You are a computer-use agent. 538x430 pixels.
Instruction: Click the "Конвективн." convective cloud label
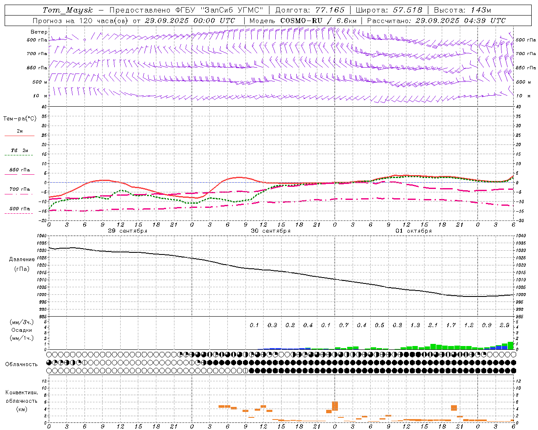[x=21, y=393]
